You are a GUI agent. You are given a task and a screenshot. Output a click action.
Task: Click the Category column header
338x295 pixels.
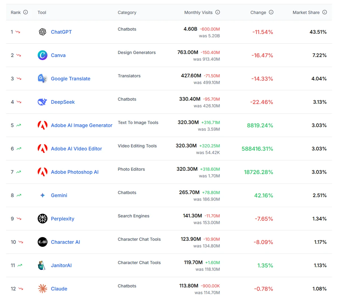coord(127,12)
